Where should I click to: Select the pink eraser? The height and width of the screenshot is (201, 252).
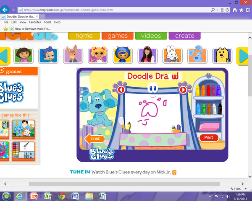(x=209, y=127)
